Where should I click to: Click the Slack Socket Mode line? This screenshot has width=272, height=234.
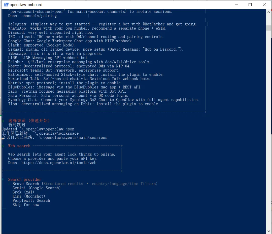coord(42,45)
